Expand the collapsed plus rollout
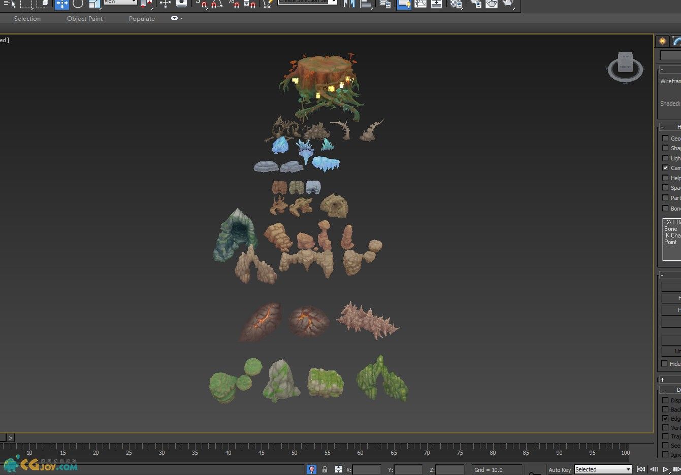This screenshot has height=475, width=681. (670, 380)
